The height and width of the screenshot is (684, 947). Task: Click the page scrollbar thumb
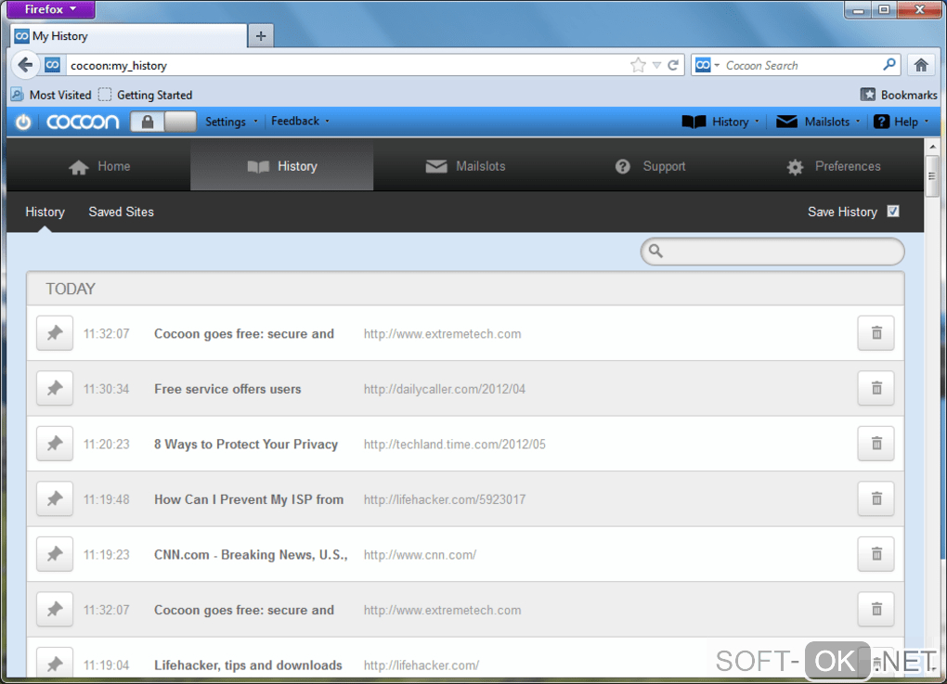point(932,176)
